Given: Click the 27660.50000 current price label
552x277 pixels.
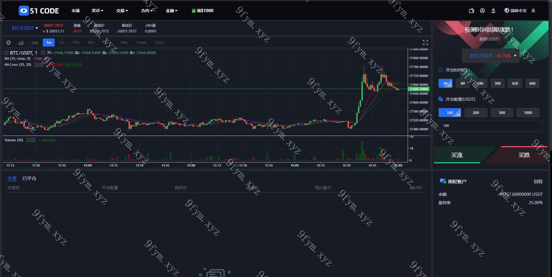Looking at the screenshot, I should [x=419, y=89].
